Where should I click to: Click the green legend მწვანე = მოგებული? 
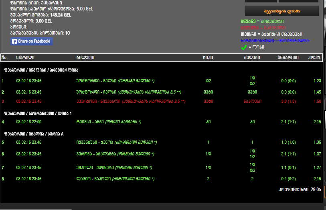point(262,21)
